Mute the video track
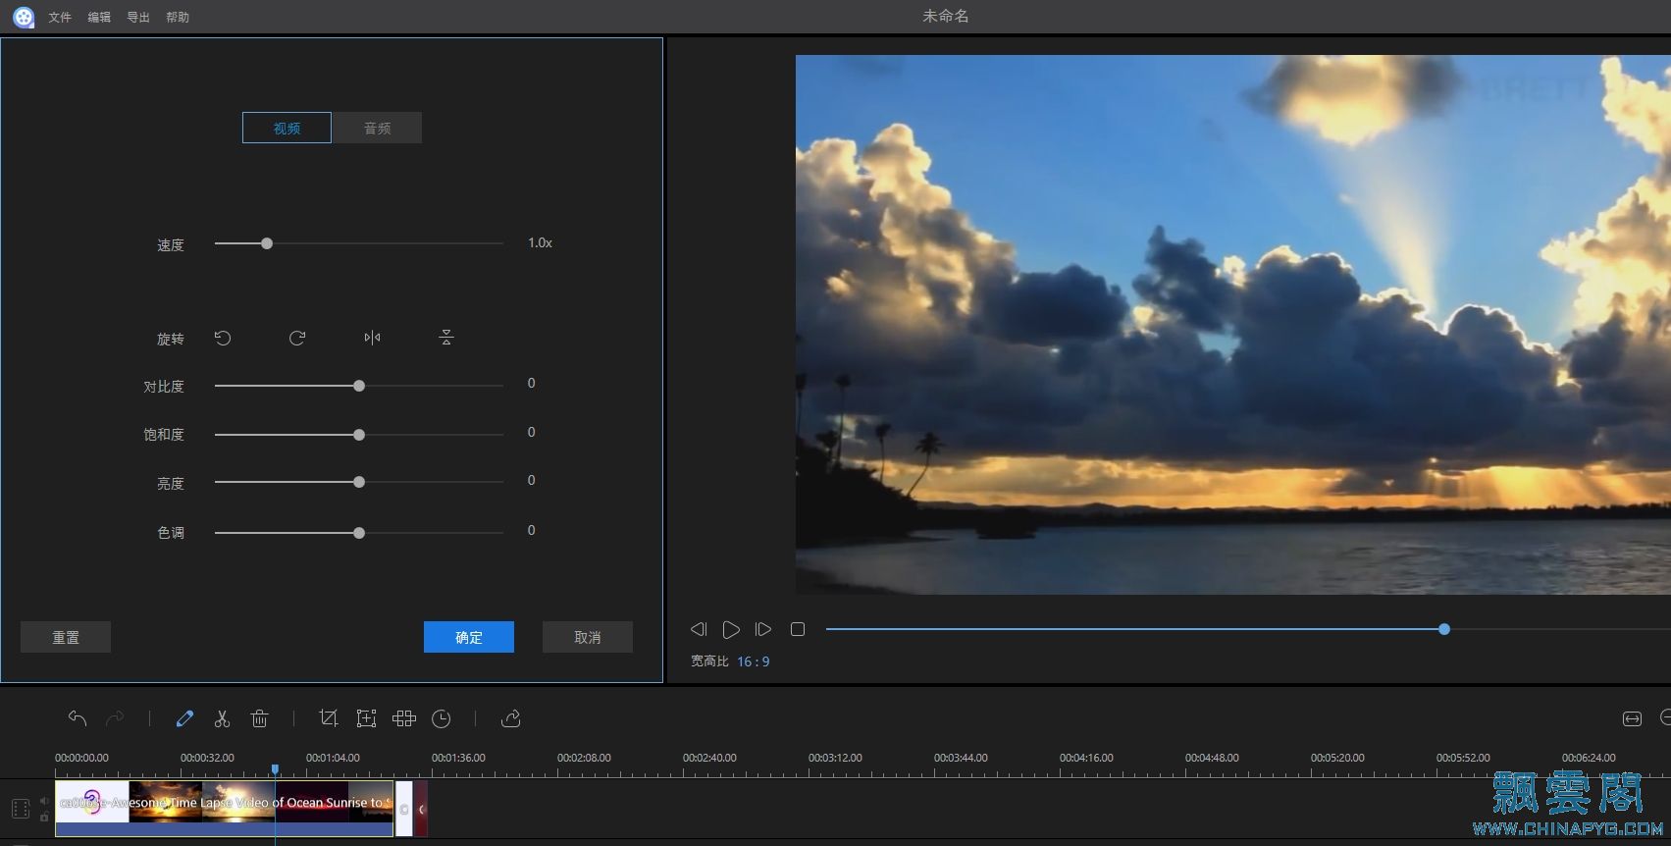1671x846 pixels. point(44,801)
